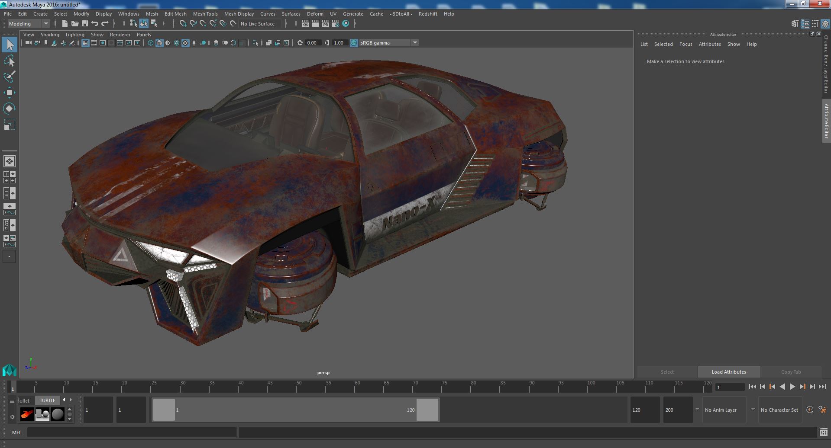
Task: Click the MEL command language label
Action: point(17,432)
